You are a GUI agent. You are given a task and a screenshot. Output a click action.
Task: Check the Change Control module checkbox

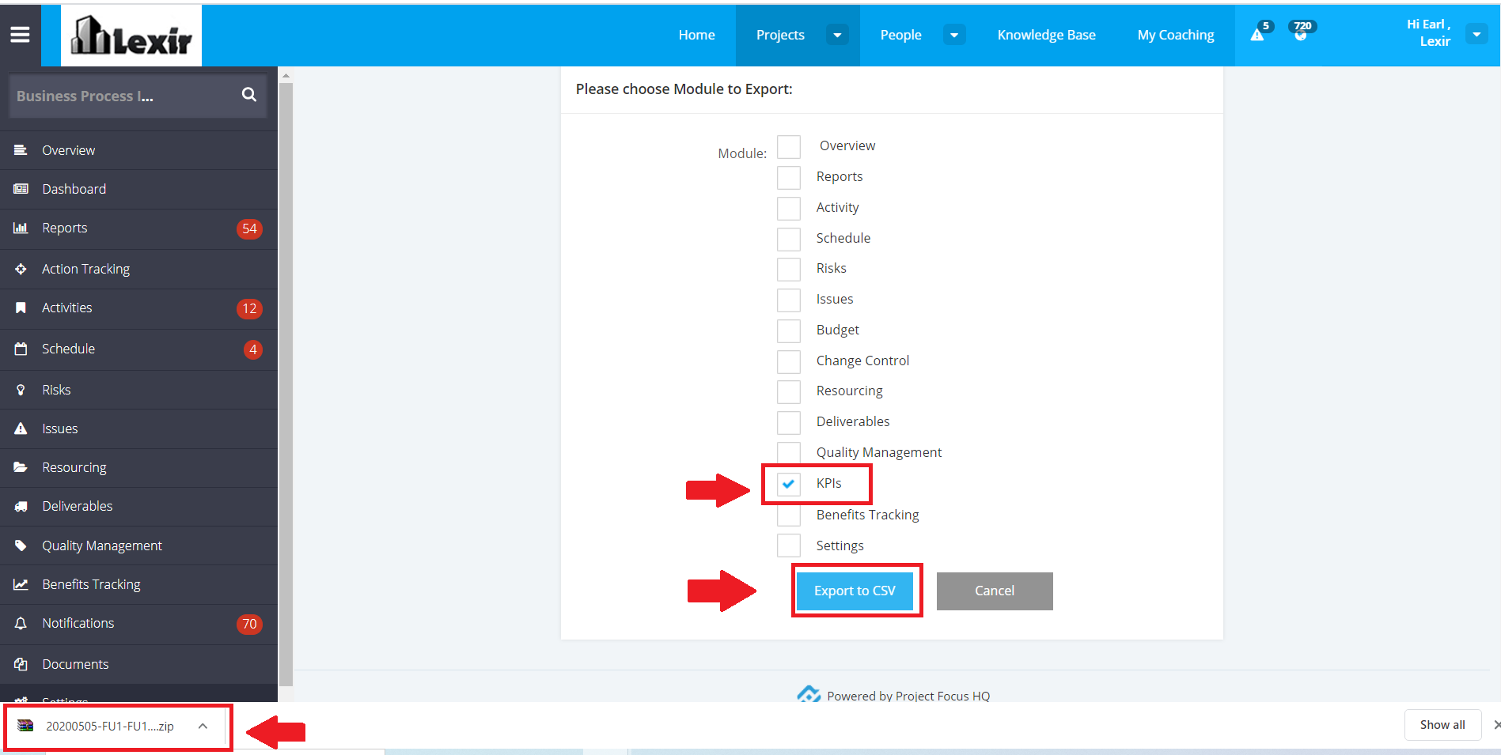789,362
